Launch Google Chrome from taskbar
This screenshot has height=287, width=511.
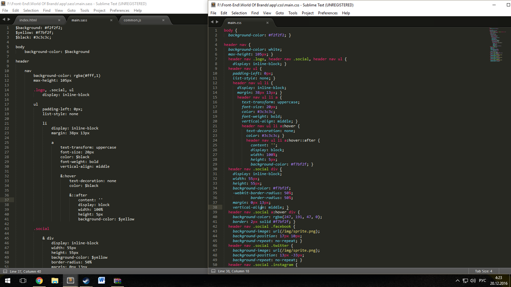click(x=39, y=281)
